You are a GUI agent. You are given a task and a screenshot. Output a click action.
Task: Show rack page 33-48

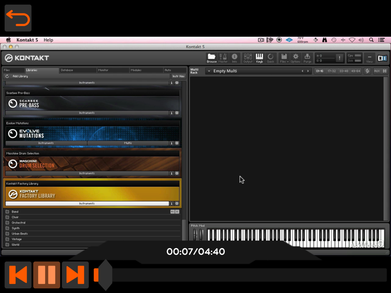click(x=344, y=71)
